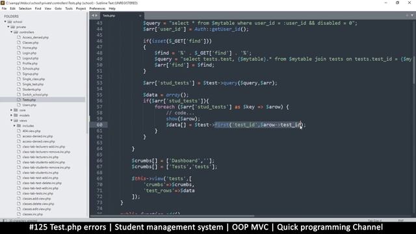Open Login.php in sidebar
Viewport: 416px width, 234px height.
(x=29, y=53)
